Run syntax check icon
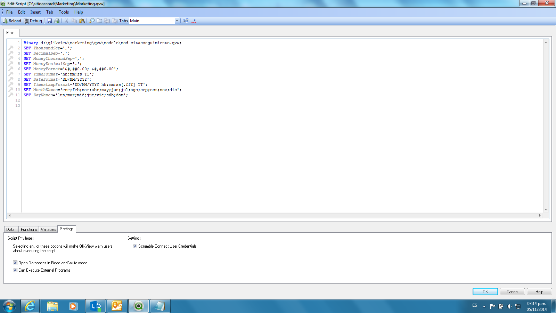 [x=194, y=21]
